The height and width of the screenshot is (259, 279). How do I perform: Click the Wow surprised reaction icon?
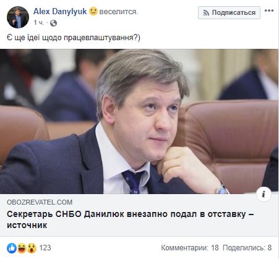[32, 248]
